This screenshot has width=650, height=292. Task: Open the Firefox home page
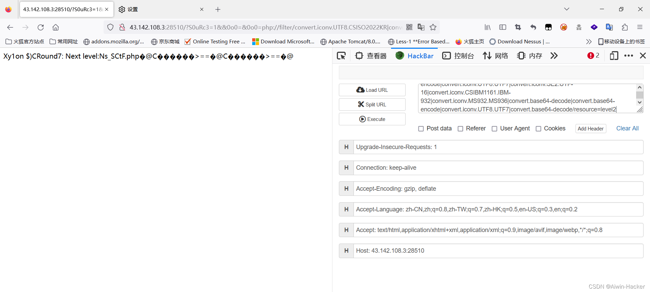click(56, 27)
